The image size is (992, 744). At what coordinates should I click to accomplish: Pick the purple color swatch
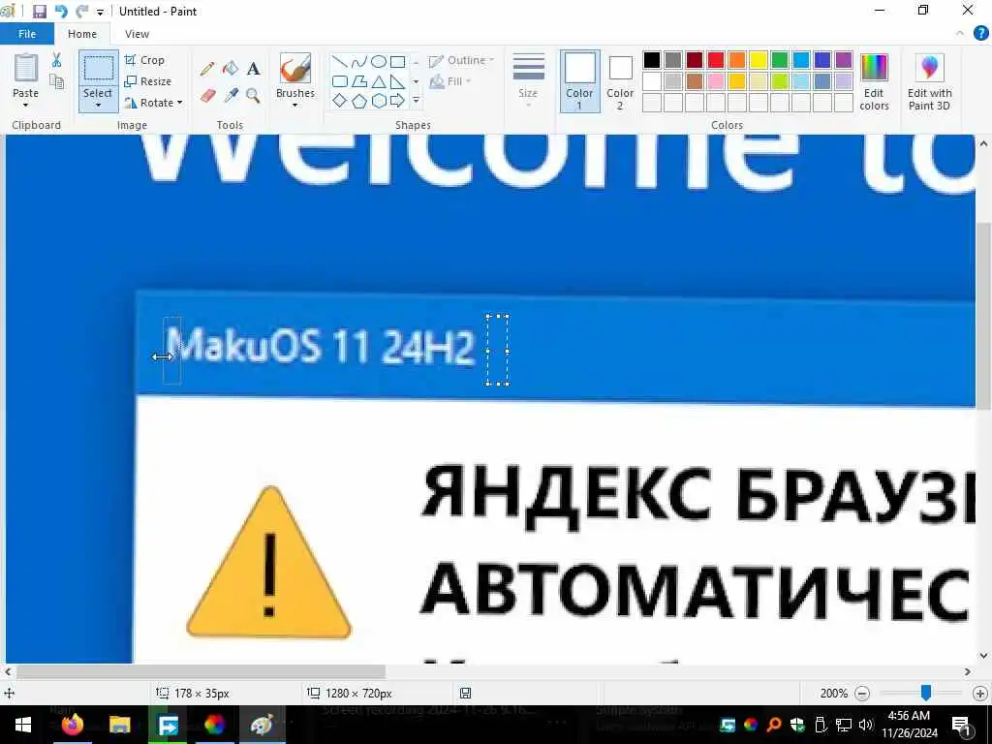pos(844,60)
